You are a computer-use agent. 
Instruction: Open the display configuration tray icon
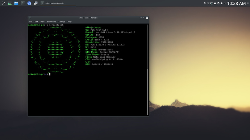pos(212,3)
